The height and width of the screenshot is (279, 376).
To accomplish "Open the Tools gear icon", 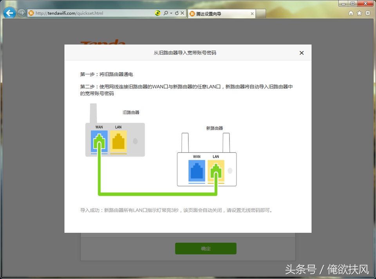I will [367, 13].
